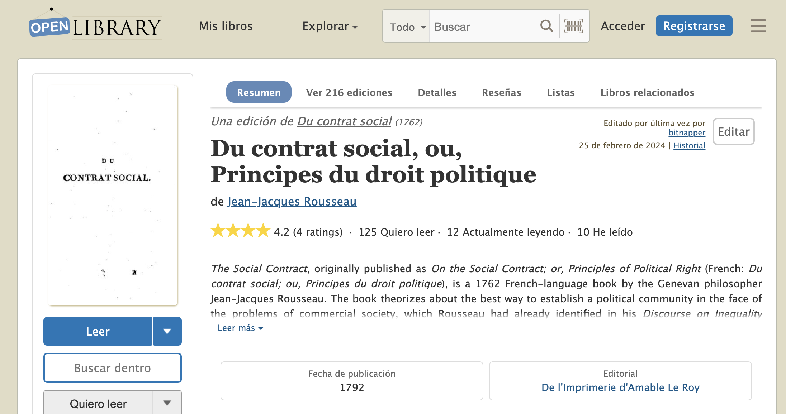Click the book title heading
This screenshot has width=786, height=414.
(373, 162)
